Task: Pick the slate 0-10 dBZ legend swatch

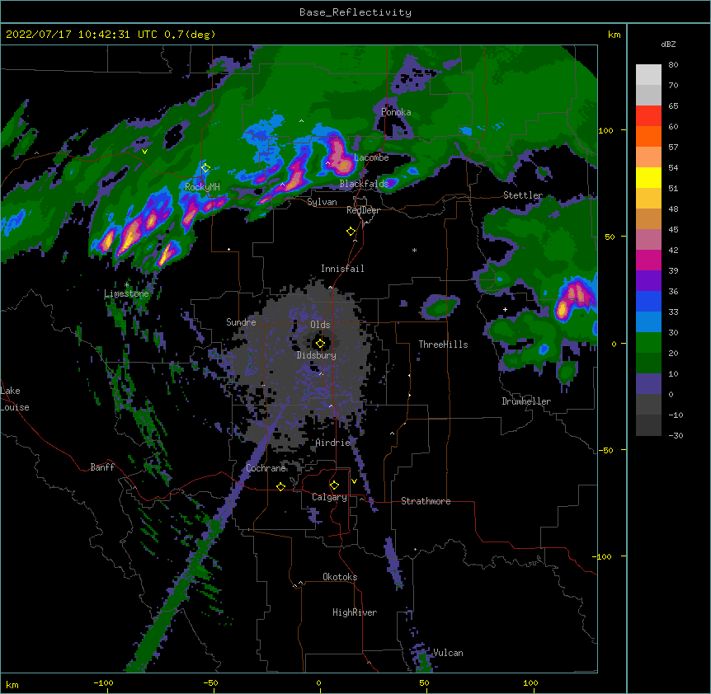Action: (648, 384)
